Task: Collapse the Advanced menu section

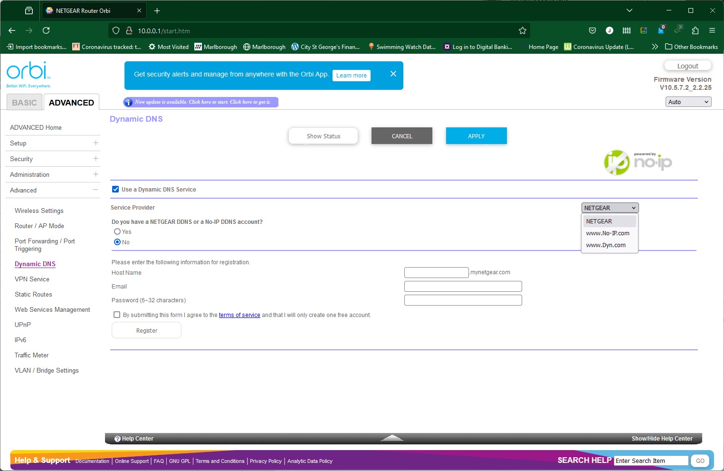Action: tap(95, 190)
